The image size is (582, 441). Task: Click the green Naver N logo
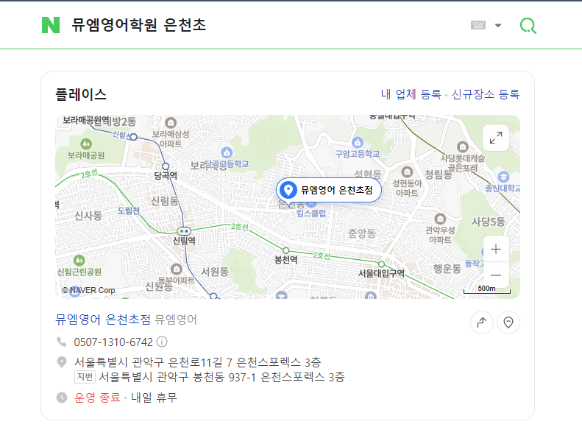coord(51,25)
